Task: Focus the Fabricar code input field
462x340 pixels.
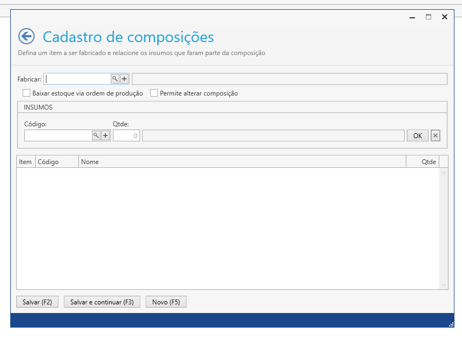Action: point(77,79)
